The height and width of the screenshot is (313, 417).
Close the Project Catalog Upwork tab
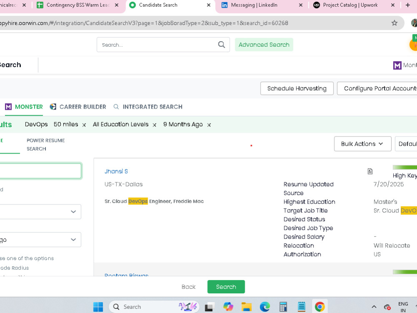pyautogui.click(x=393, y=5)
